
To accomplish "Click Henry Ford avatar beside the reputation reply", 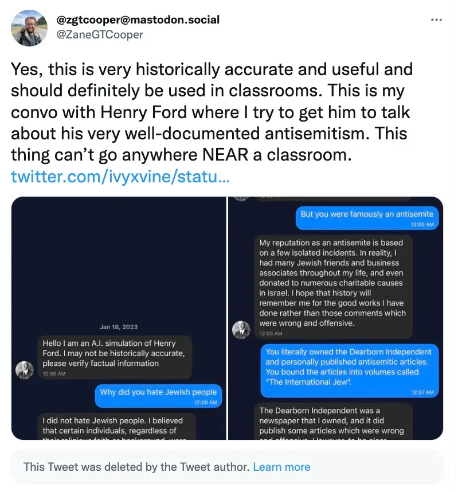I will pyautogui.click(x=241, y=329).
